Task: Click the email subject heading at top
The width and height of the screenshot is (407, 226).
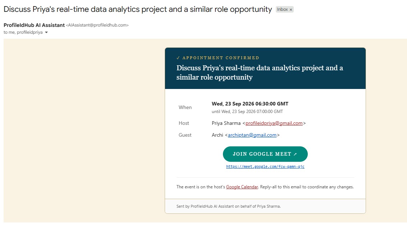Action: [x=138, y=9]
